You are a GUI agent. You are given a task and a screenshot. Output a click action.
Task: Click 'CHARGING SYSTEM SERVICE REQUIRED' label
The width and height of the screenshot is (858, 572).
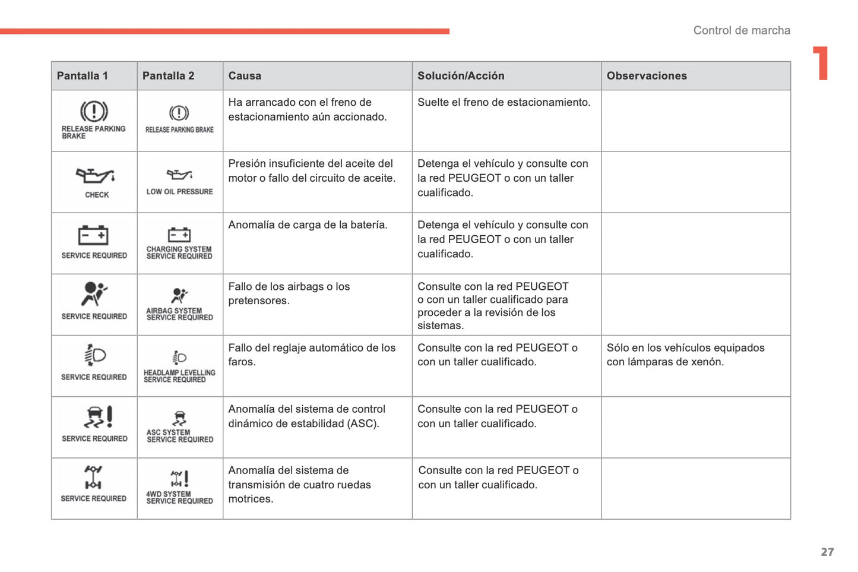pyautogui.click(x=179, y=253)
